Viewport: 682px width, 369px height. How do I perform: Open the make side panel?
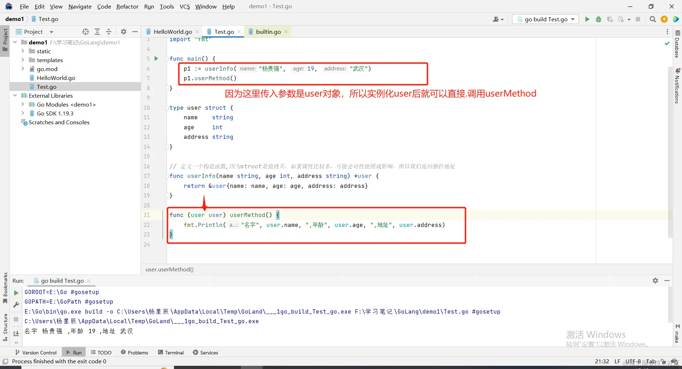677,334
